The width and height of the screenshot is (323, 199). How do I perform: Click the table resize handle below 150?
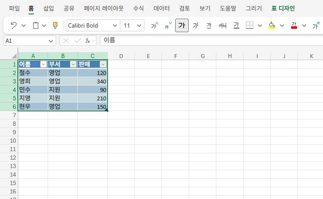[107, 111]
